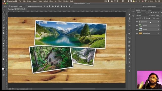Filter layers by type layer
This screenshot has height=91, width=162.
pyautogui.click(x=154, y=13)
